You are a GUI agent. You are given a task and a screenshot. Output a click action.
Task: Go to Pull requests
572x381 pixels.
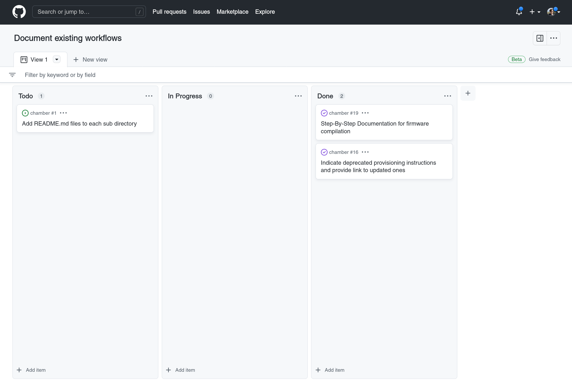[x=169, y=12]
